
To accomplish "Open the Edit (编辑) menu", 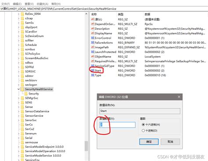I will click(x=17, y=4).
